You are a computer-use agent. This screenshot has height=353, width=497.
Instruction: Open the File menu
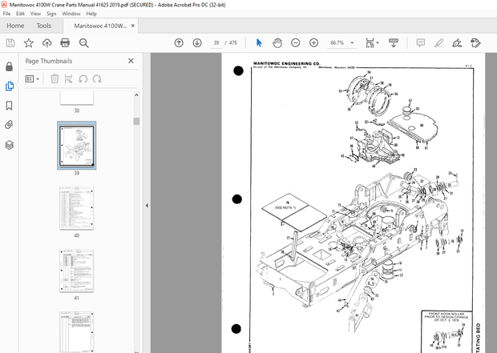pyautogui.click(x=6, y=14)
